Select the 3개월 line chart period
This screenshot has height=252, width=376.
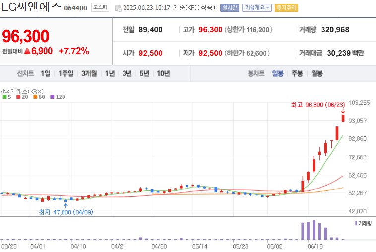(x=89, y=73)
